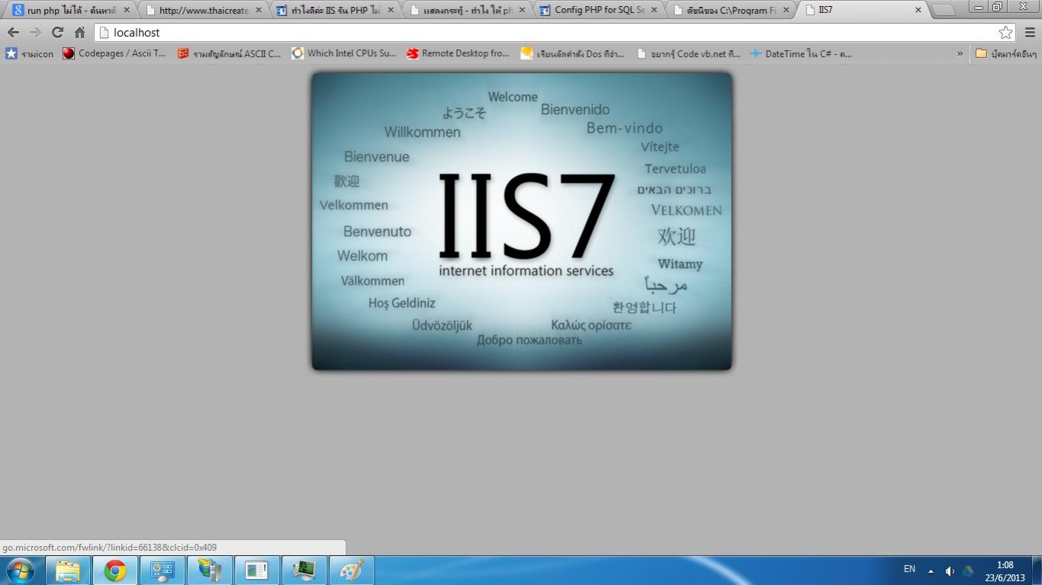1042x585 pixels.
Task: Open Windows Explorer from the taskbar
Action: 68,571
